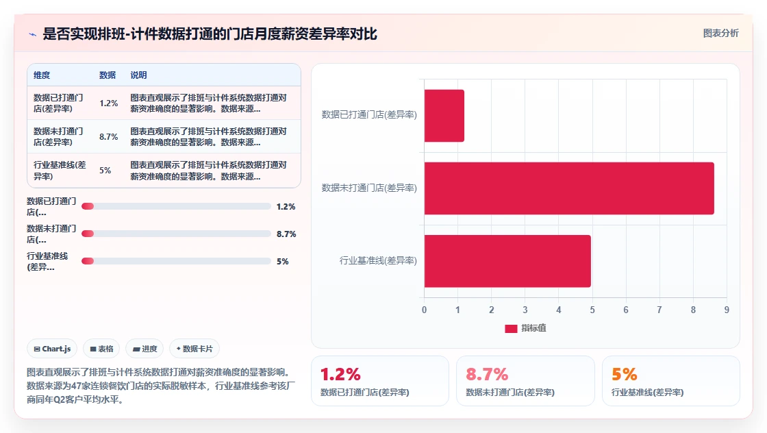Click the 5% value beside the progress bar

(283, 262)
